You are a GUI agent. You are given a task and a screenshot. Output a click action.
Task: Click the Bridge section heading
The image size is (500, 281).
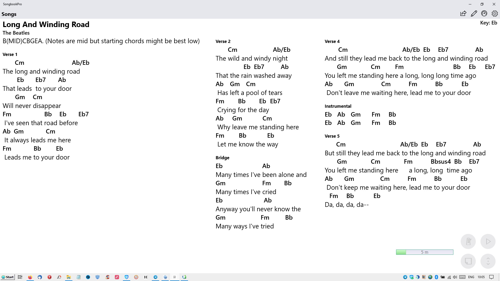coord(222,158)
